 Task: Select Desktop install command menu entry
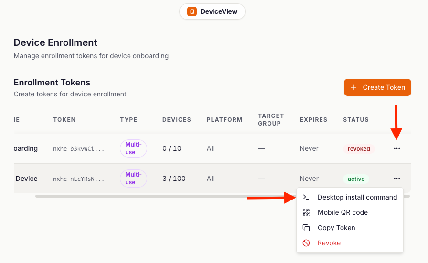[x=357, y=197]
